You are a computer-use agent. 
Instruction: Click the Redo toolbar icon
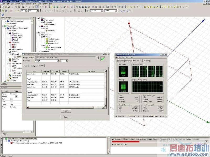(33, 7)
